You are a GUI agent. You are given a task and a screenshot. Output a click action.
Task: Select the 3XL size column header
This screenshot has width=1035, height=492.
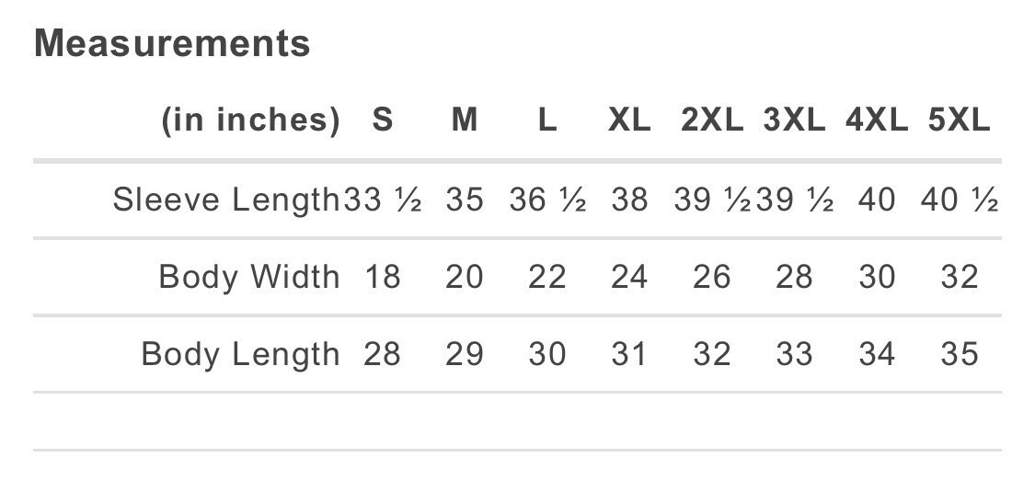tap(794, 120)
